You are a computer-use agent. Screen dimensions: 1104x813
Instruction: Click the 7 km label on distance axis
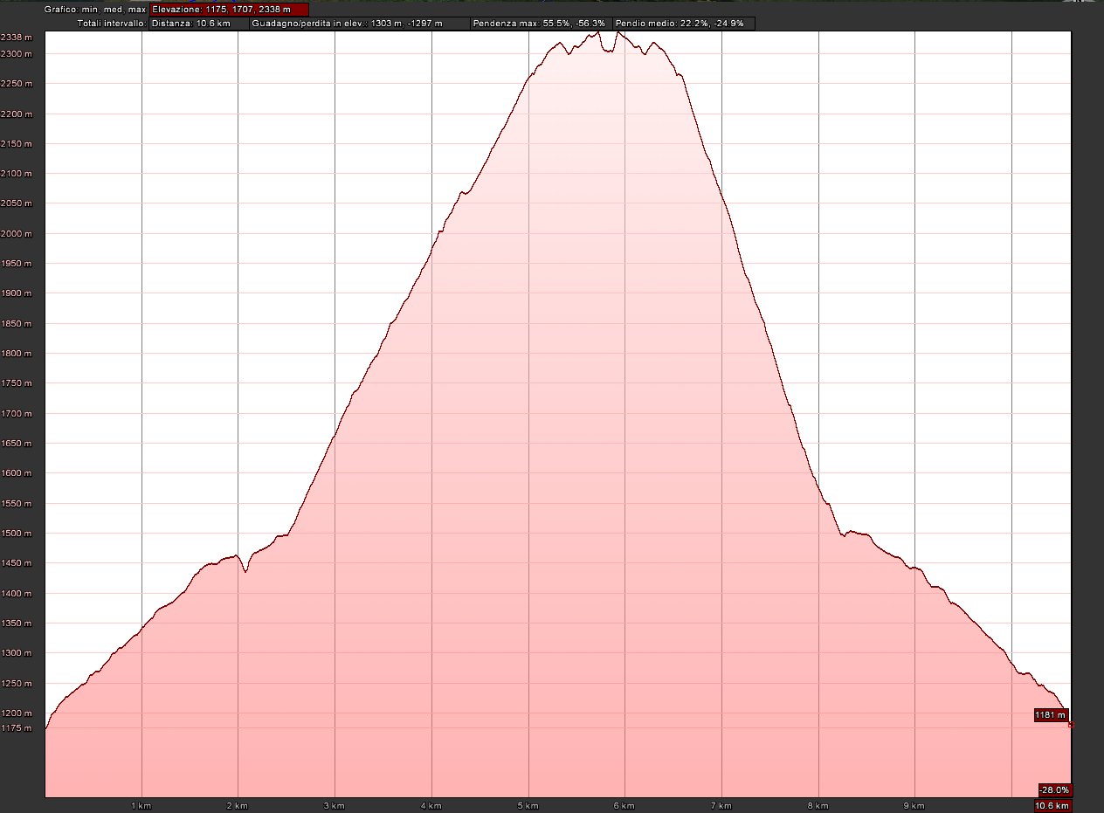tap(721, 804)
